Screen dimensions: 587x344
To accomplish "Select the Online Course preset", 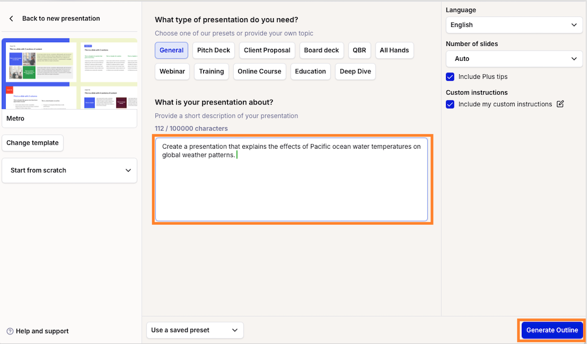I will click(x=259, y=72).
